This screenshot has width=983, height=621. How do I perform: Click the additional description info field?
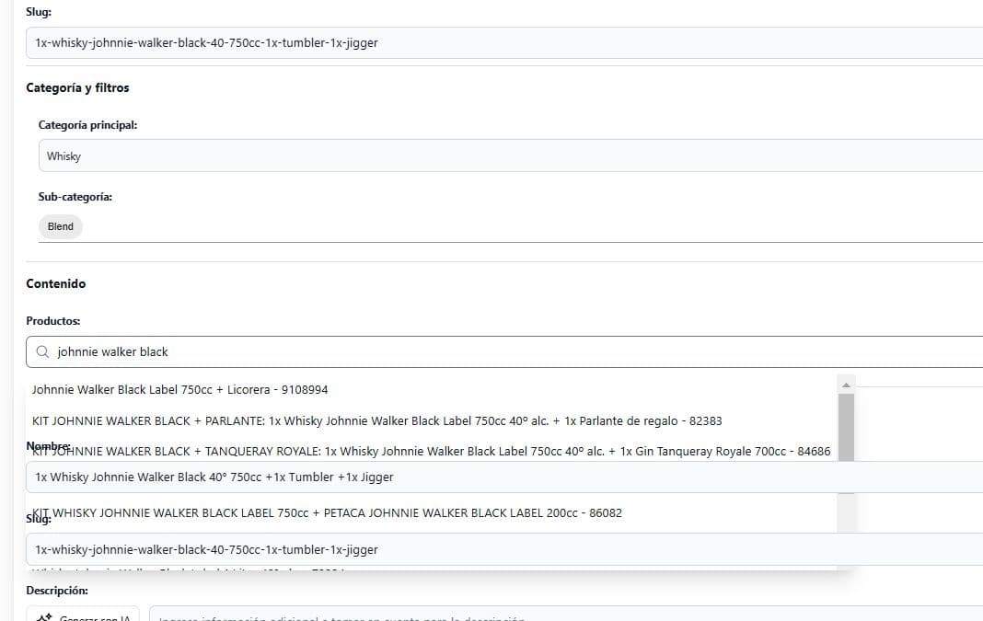click(x=566, y=615)
